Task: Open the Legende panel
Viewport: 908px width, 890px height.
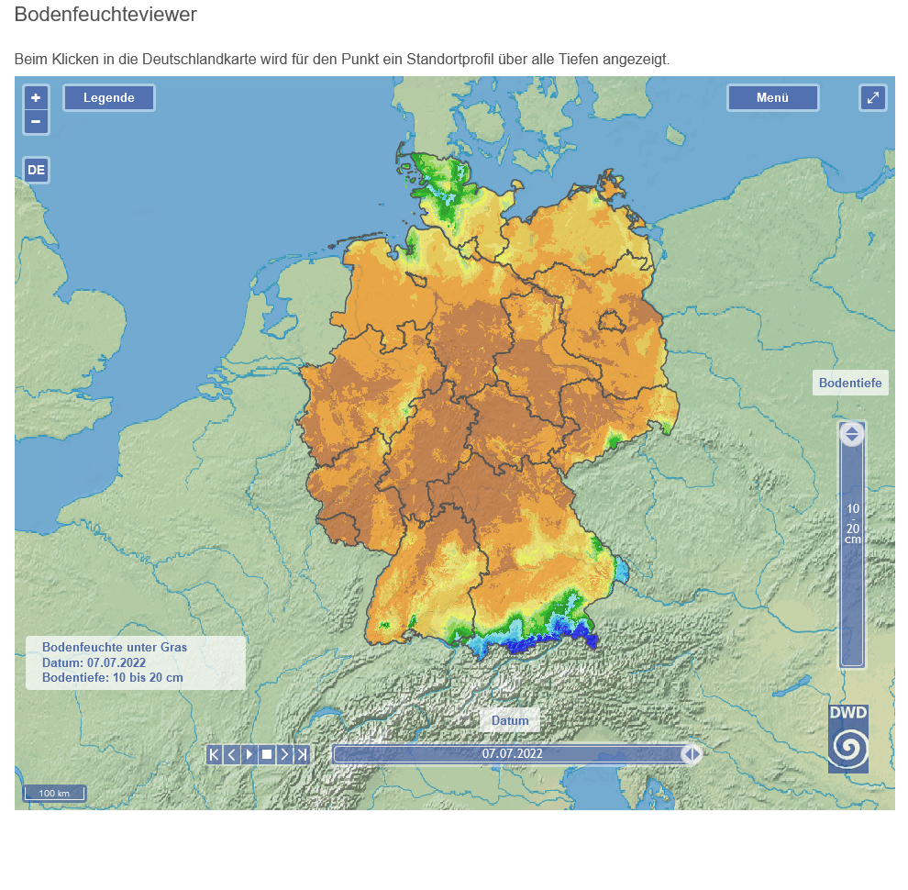Action: (x=109, y=97)
